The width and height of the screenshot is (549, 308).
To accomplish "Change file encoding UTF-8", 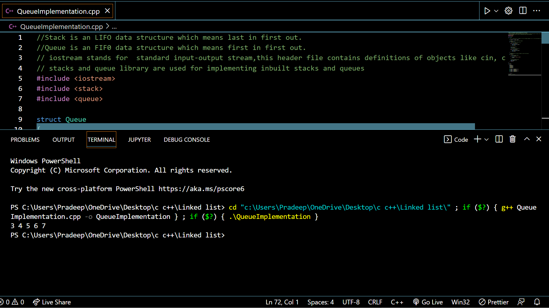I will 351,302.
